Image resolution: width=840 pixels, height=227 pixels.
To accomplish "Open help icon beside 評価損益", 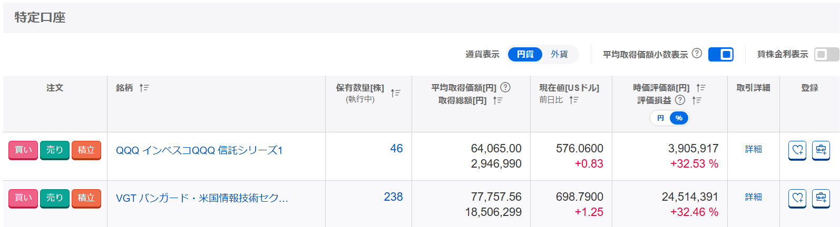I will (680, 100).
